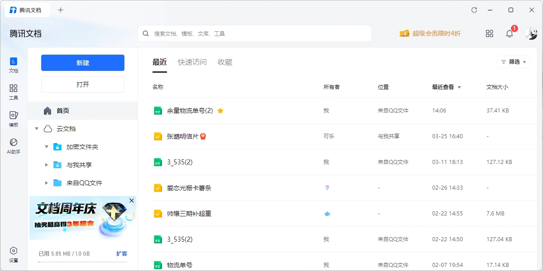Open the apps grid icon
Image resolution: width=543 pixels, height=271 pixels.
(489, 33)
